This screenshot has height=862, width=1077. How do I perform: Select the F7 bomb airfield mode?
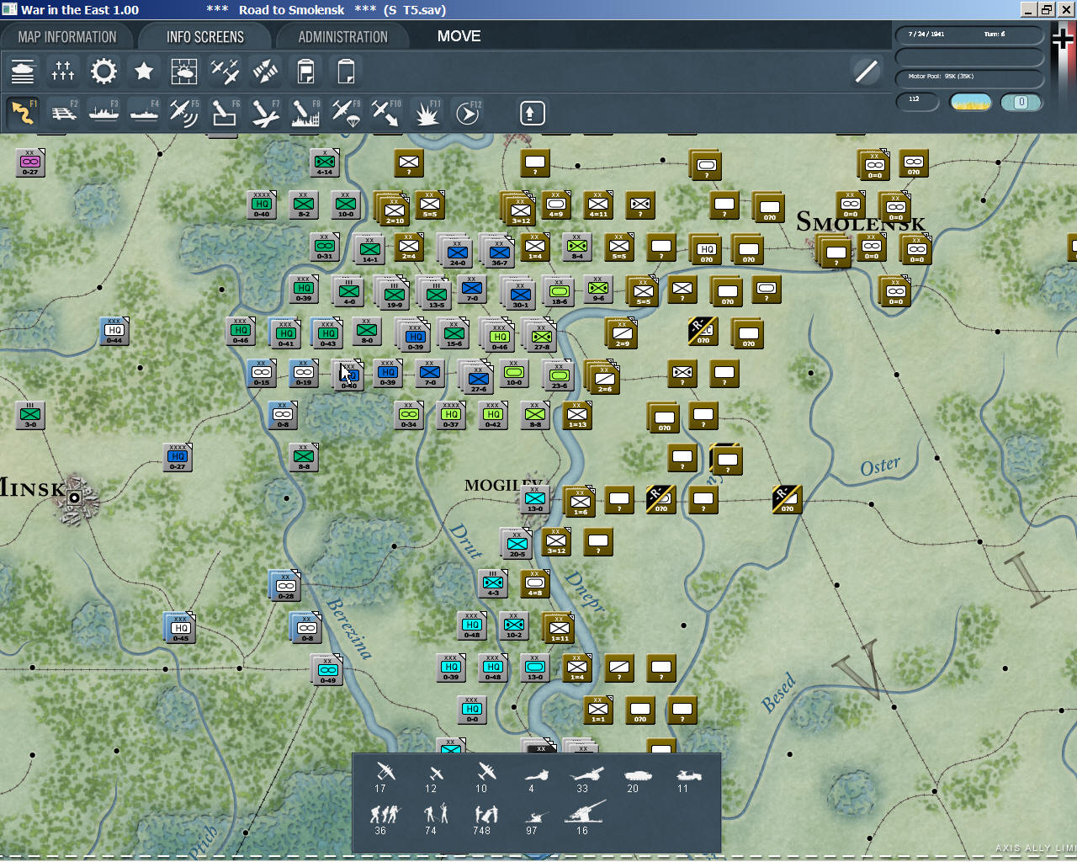(x=265, y=113)
